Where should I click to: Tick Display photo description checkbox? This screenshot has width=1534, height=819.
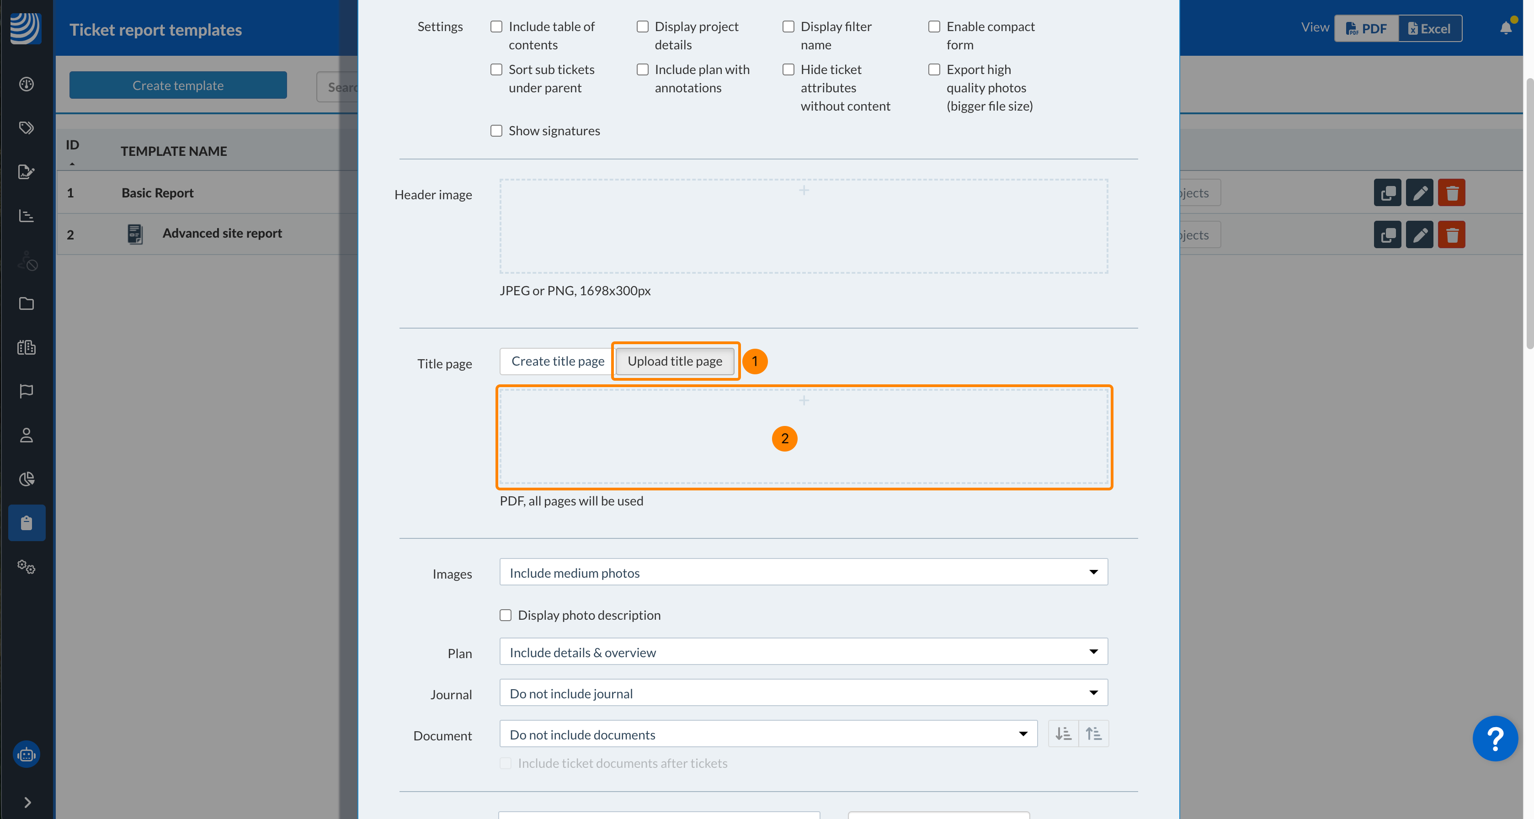click(506, 615)
